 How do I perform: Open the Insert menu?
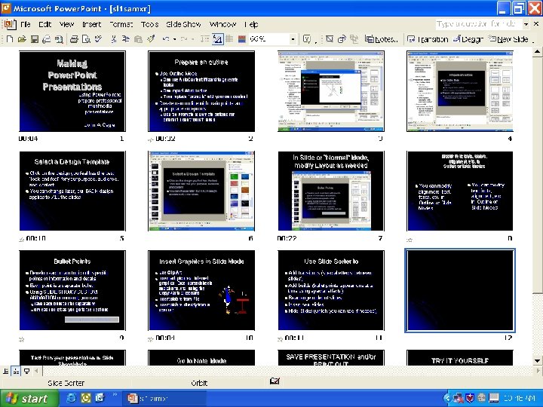[91, 24]
